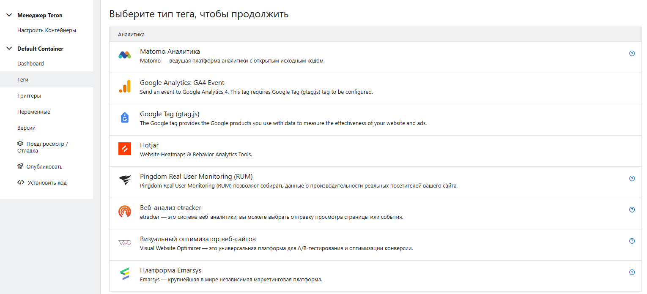Click the Pingdom RUM logo icon
647x294 pixels.
click(x=125, y=180)
